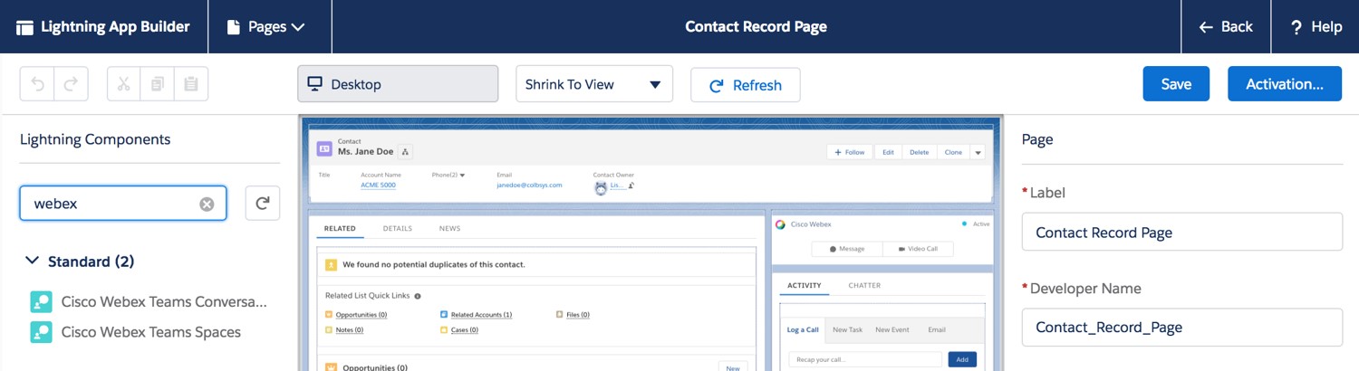
Task: Click the Save button
Action: pos(1176,84)
